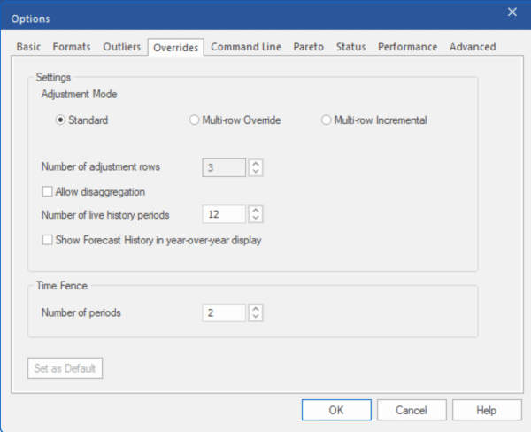Enable Allow disaggregation checkbox
This screenshot has width=531, height=432.
coord(48,191)
